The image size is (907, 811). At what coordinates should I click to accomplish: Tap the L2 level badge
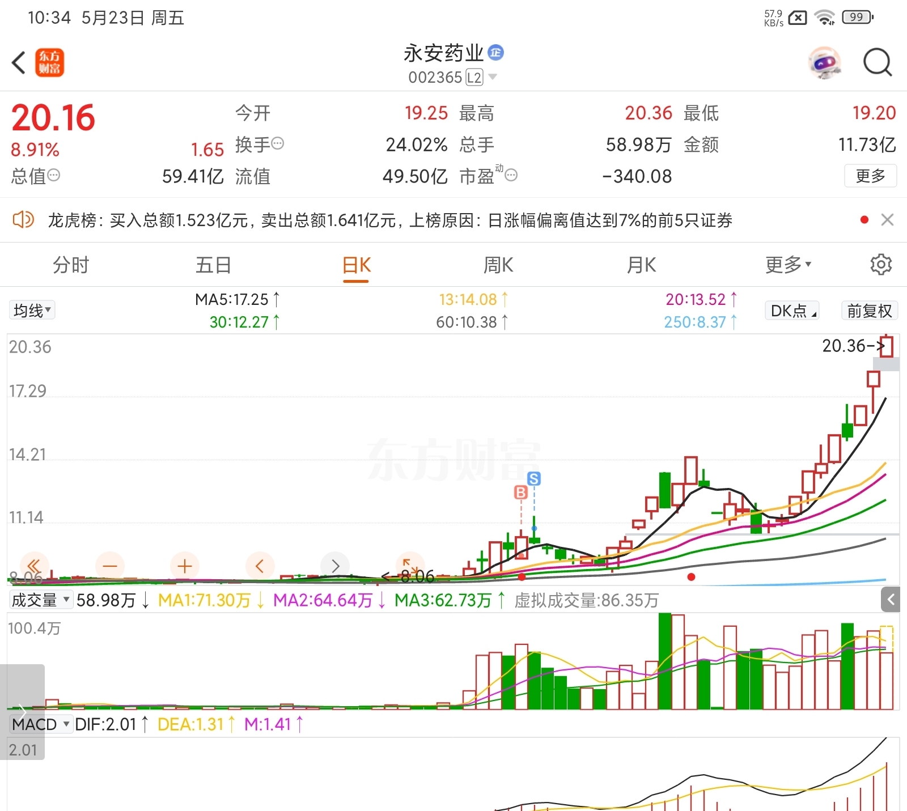474,78
